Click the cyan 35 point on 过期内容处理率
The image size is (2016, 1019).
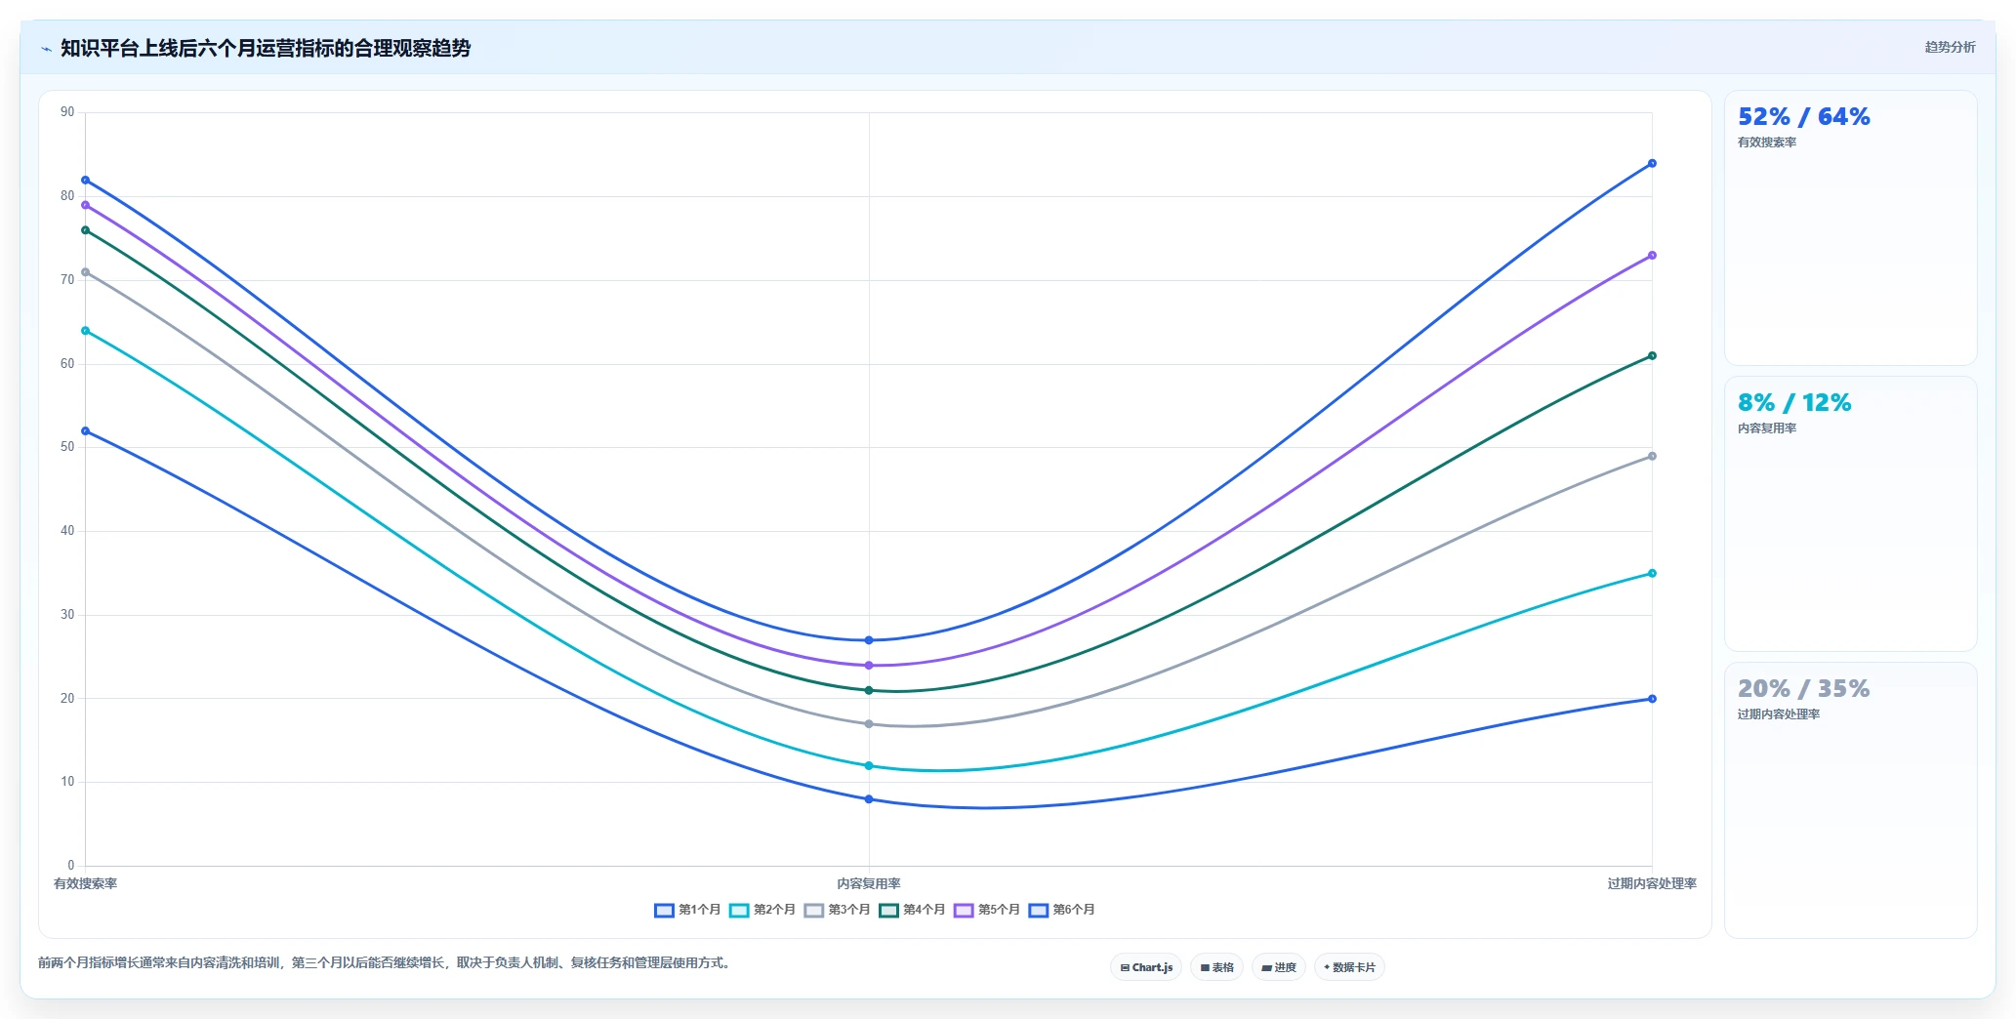[x=1652, y=573]
